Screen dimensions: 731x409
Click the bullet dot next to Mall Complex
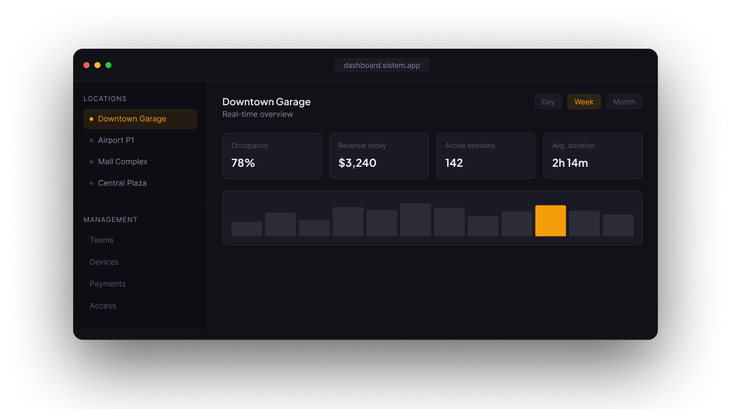click(91, 161)
